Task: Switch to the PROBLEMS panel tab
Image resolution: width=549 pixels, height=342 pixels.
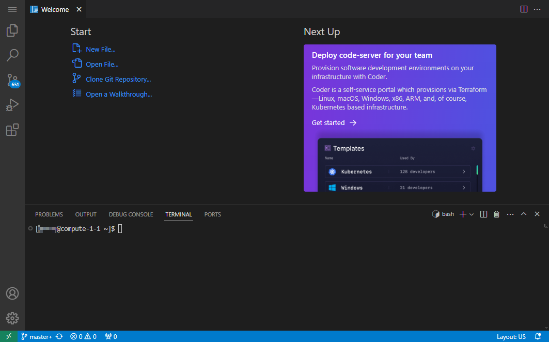Action: tap(49, 214)
